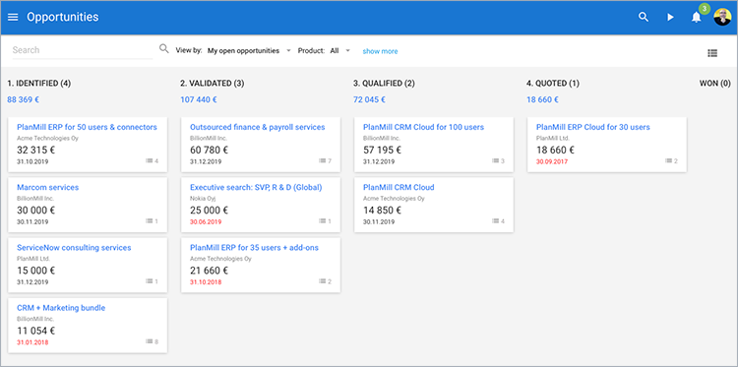Screen dimensions: 738x367
Task: Click the Quoted column total above the cards
Action: 542,99
